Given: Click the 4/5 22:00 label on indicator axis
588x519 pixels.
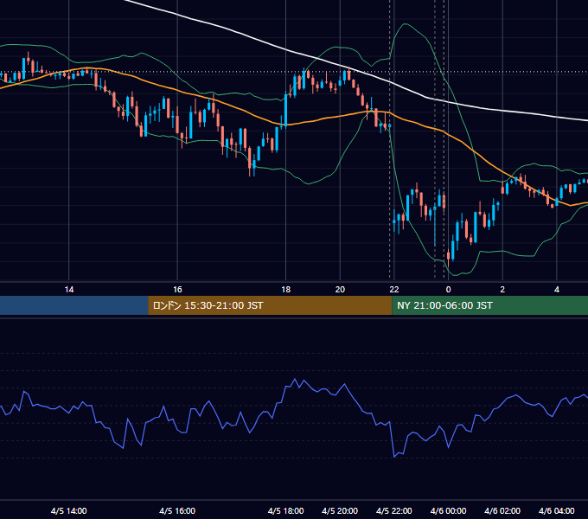Looking at the screenshot, I should click(394, 510).
